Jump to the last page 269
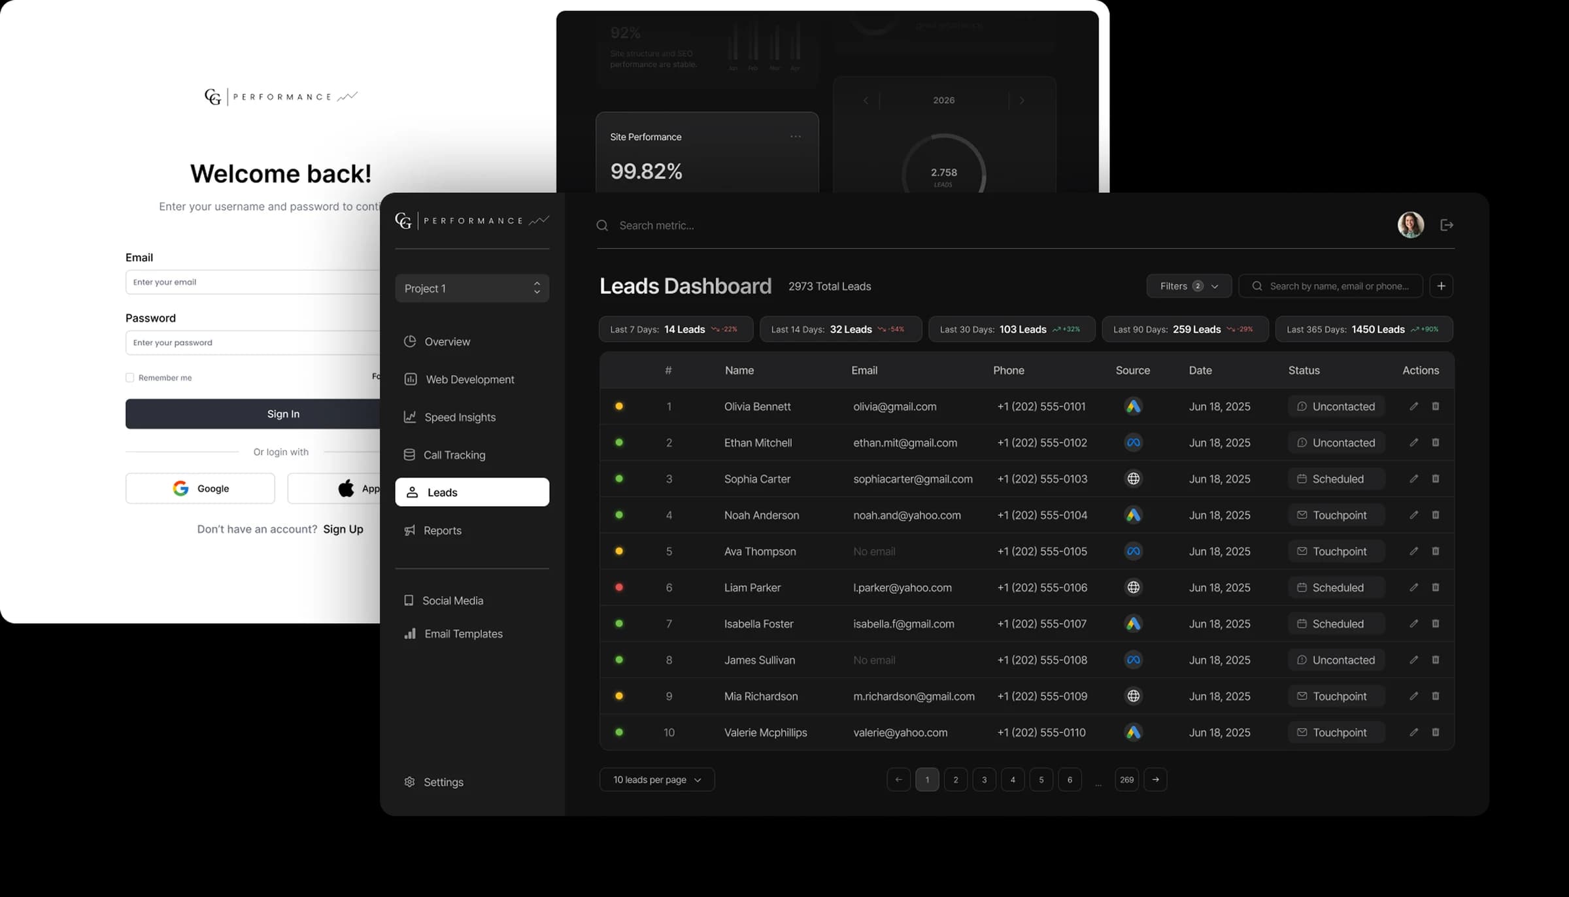1569x897 pixels. point(1127,779)
